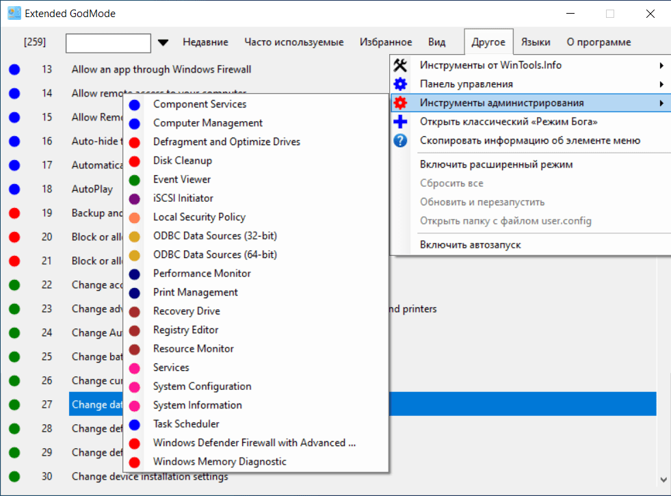Image resolution: width=671 pixels, height=496 pixels.
Task: Click the yellow dot beside ODBC Data Sources (32-bit)
Action: (134, 236)
